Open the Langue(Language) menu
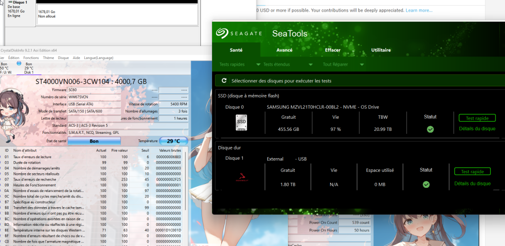The height and width of the screenshot is (246, 505). (98, 58)
